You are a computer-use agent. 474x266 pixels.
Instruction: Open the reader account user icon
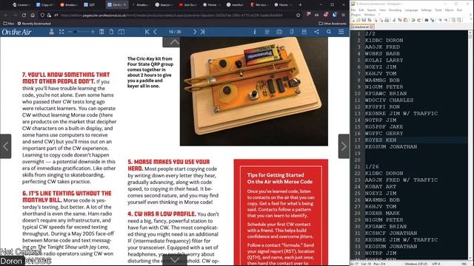(52, 32)
